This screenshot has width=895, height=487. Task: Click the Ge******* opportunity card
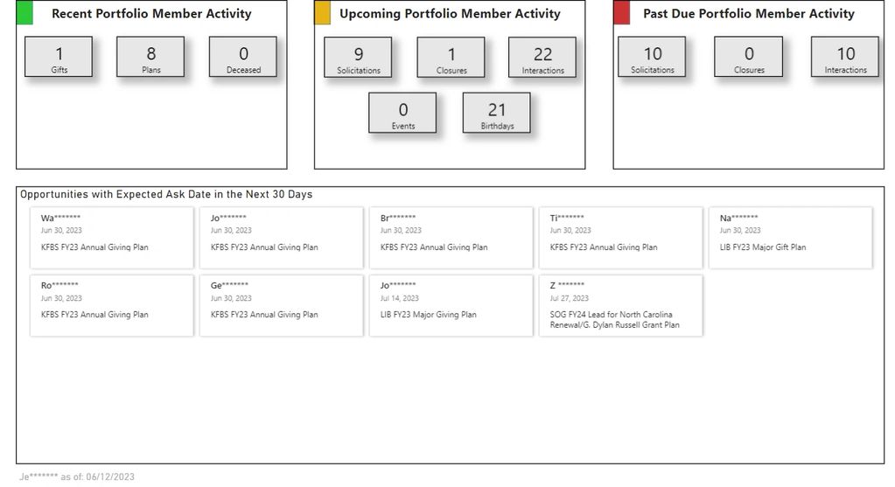[x=281, y=304]
